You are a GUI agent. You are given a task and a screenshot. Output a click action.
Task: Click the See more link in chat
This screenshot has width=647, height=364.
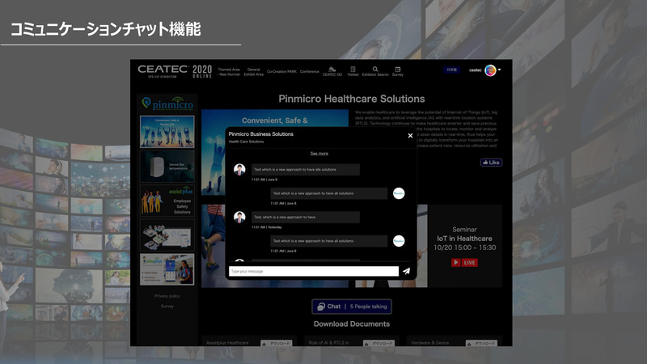319,153
